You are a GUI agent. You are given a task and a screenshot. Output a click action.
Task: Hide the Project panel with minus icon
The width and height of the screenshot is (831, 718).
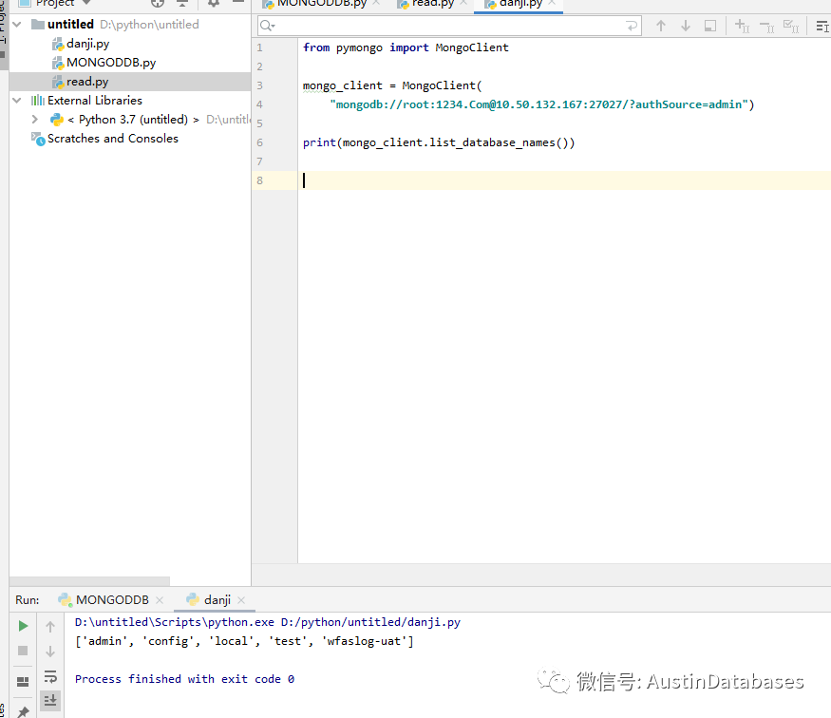tap(238, 3)
